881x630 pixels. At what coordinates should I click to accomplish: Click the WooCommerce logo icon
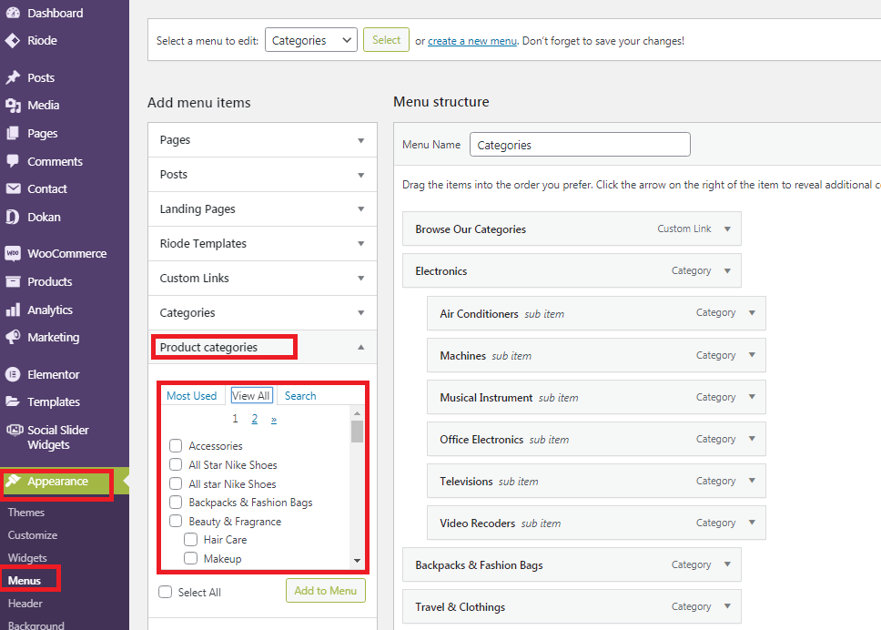[x=13, y=253]
